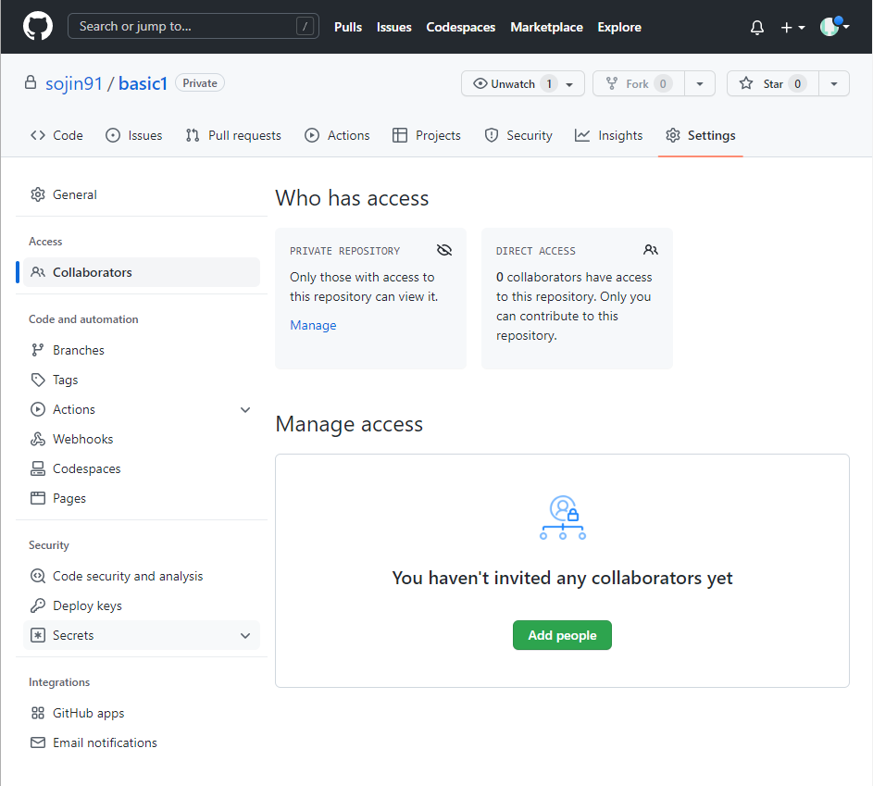Expand the Unwatch dropdown arrow
Viewport: 873px width, 786px height.
(x=569, y=84)
